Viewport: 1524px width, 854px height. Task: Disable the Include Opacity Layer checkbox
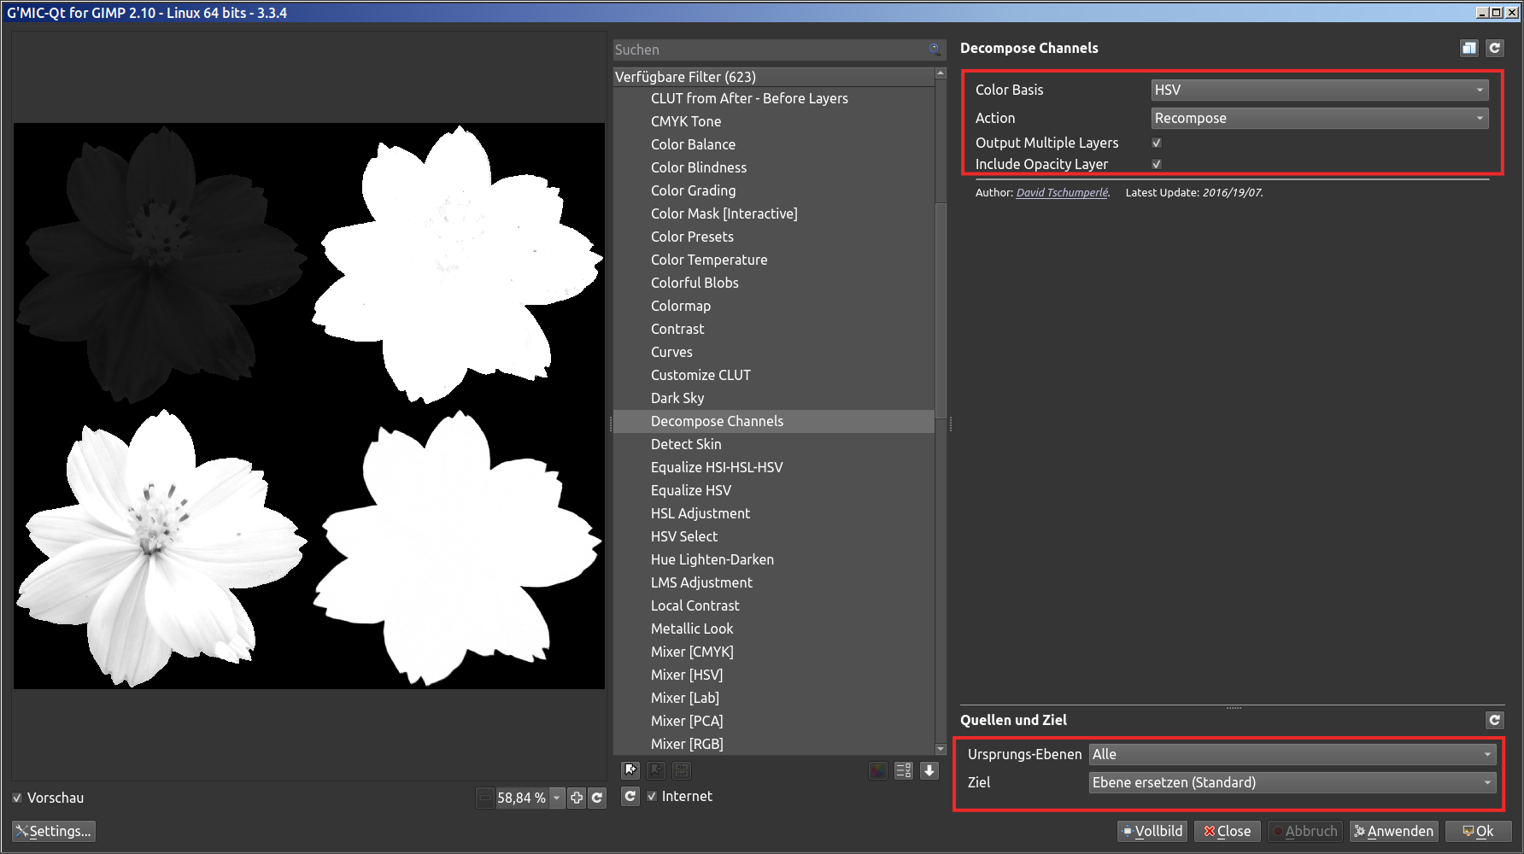(1157, 164)
